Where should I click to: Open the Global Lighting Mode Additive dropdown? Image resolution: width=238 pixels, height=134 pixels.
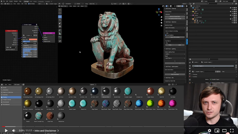click(175, 54)
